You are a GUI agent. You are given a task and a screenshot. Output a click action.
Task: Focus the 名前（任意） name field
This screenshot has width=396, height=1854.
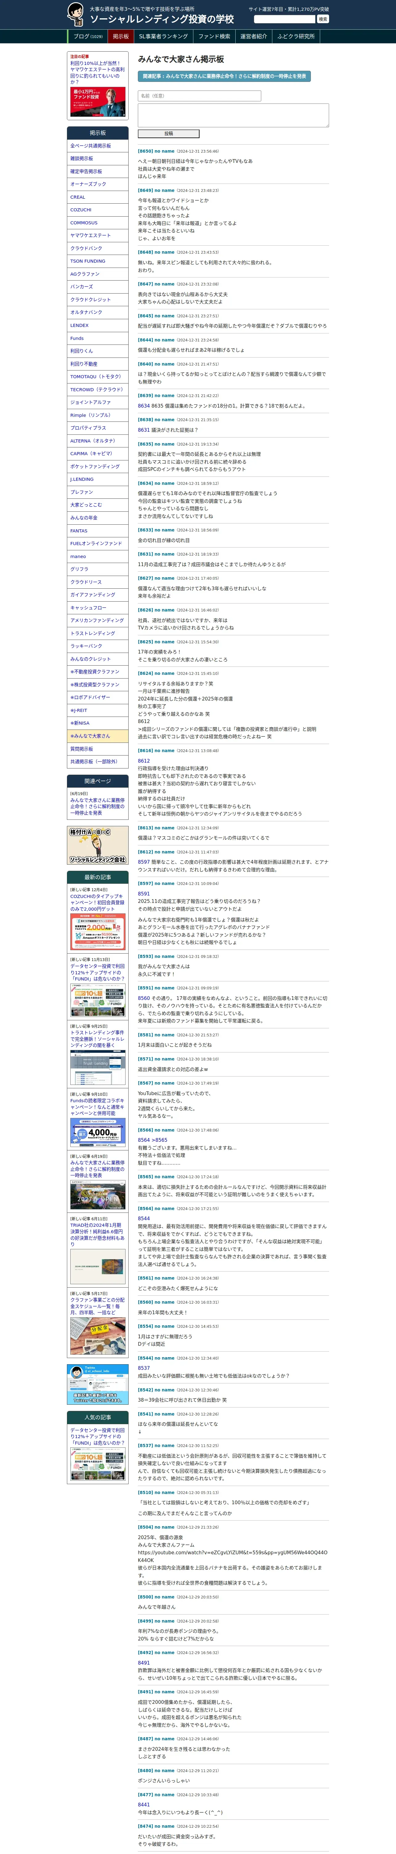point(199,96)
